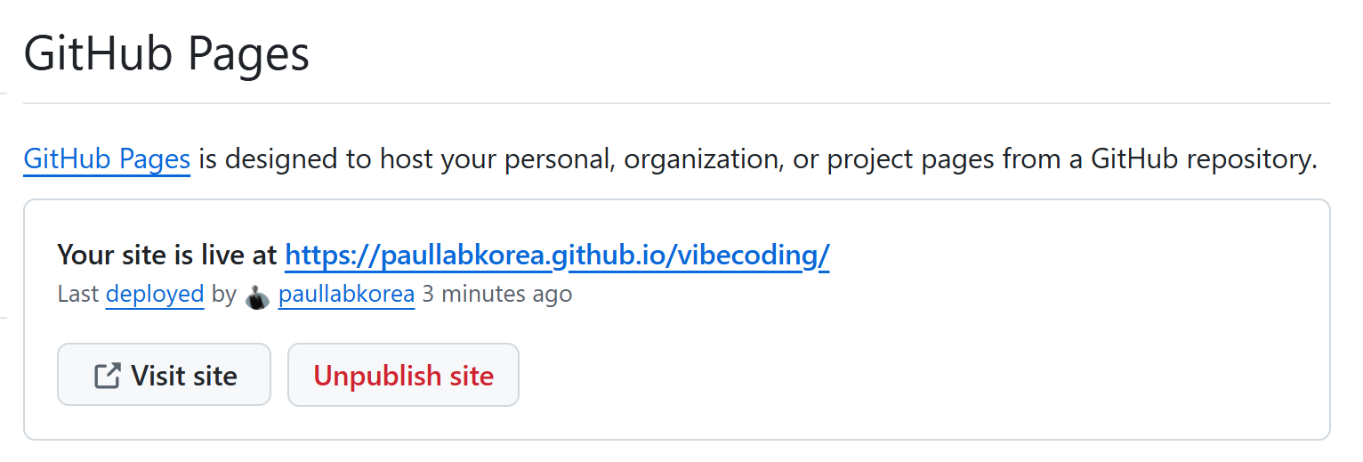Click the word 'Last' before deployed

click(77, 295)
